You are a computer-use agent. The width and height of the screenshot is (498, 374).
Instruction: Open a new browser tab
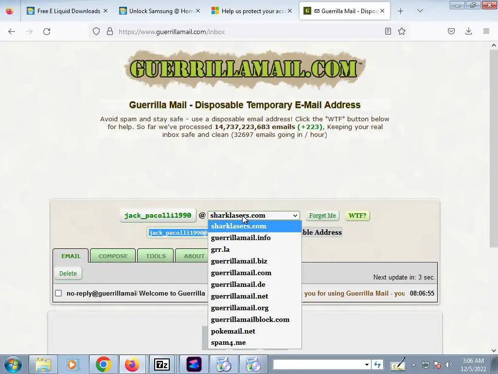401,11
